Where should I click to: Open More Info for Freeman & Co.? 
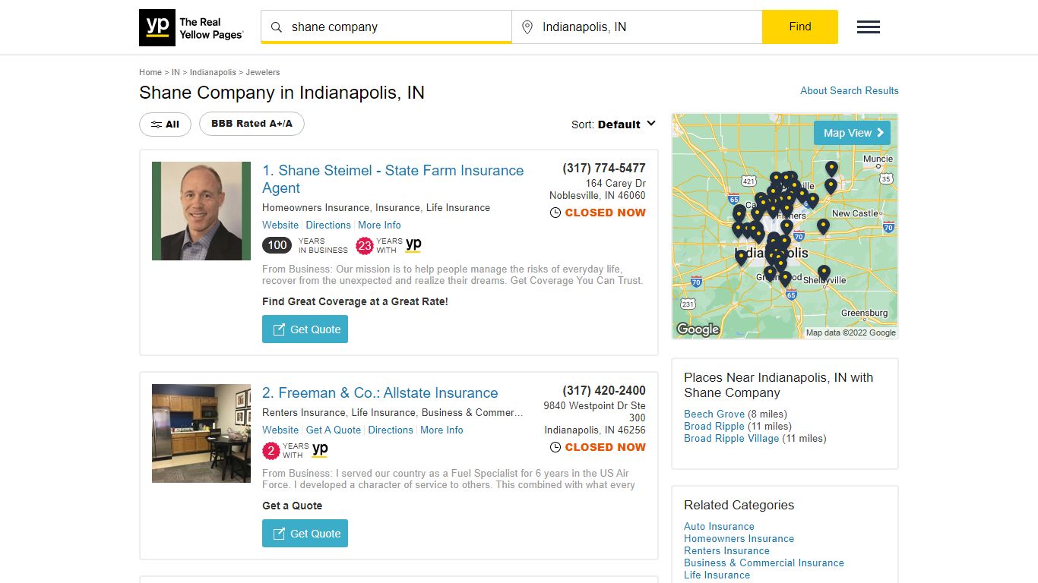tap(441, 430)
